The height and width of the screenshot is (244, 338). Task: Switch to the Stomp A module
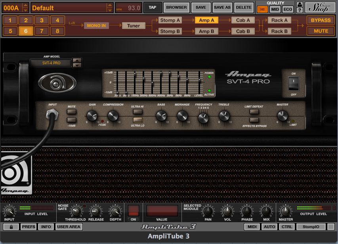tap(170, 20)
